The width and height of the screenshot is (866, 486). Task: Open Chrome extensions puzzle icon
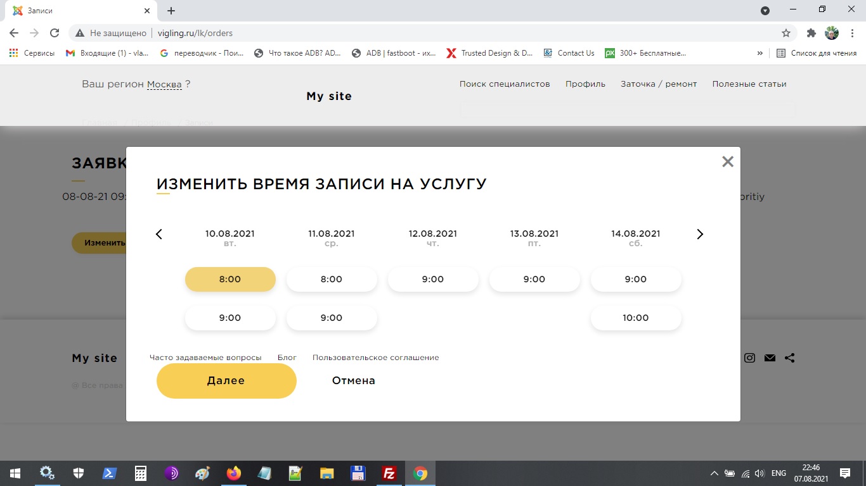[811, 33]
